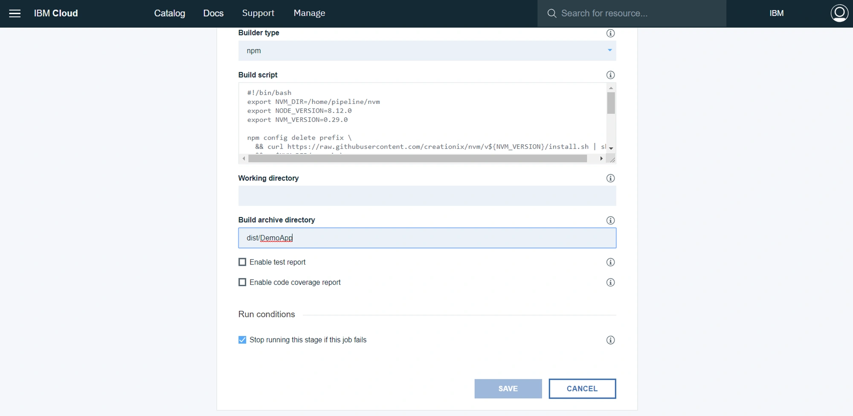Show info for code coverage report
Screen dimensions: 853x416
click(610, 282)
